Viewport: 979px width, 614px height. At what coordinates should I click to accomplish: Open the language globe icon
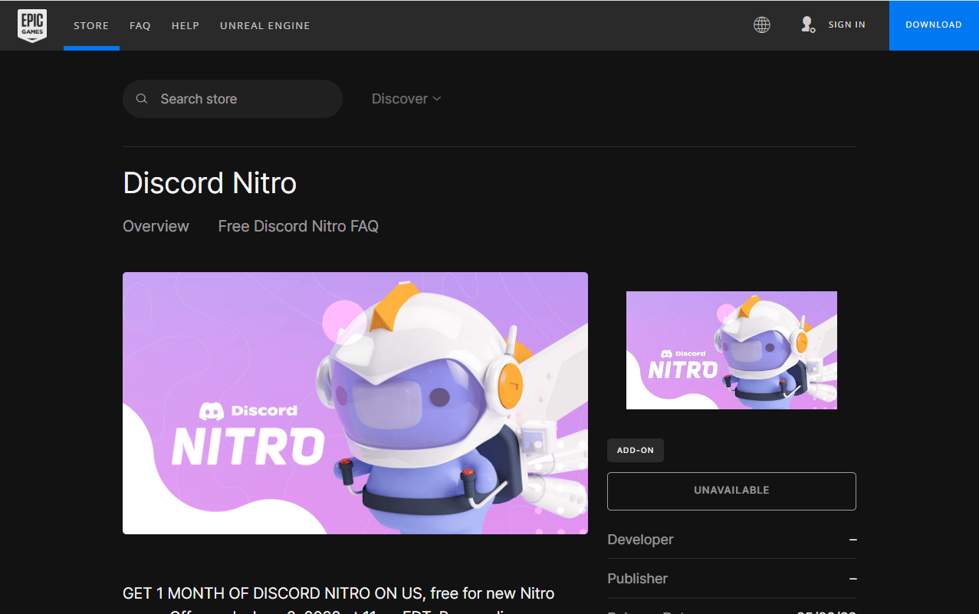click(761, 25)
